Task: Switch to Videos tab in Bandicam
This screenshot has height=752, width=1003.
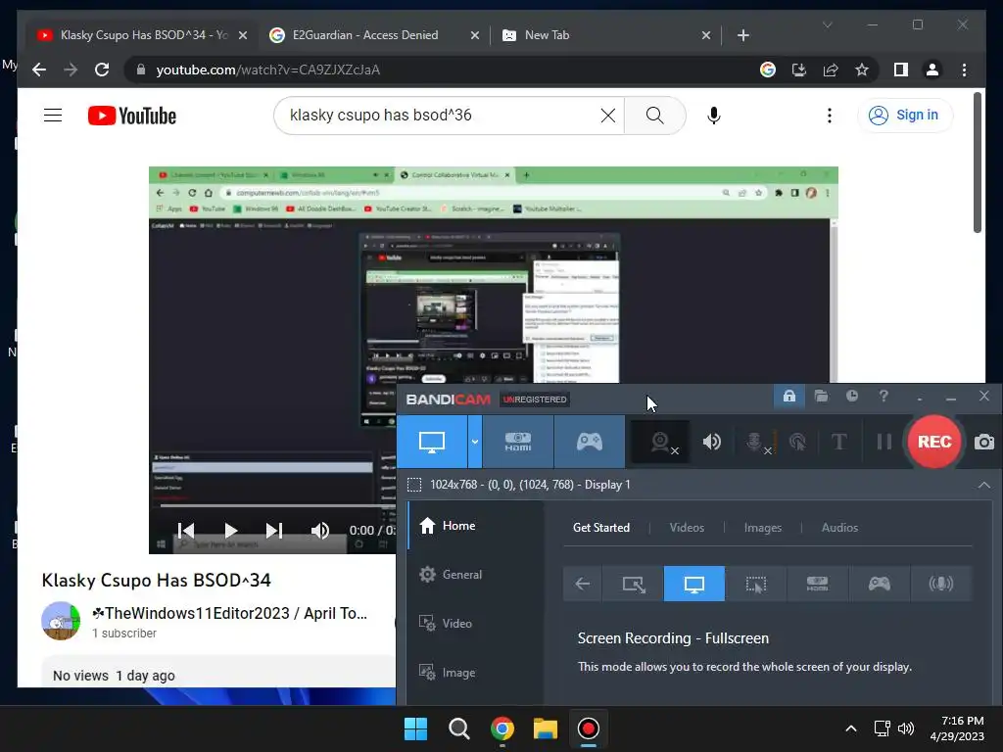Action: (687, 528)
